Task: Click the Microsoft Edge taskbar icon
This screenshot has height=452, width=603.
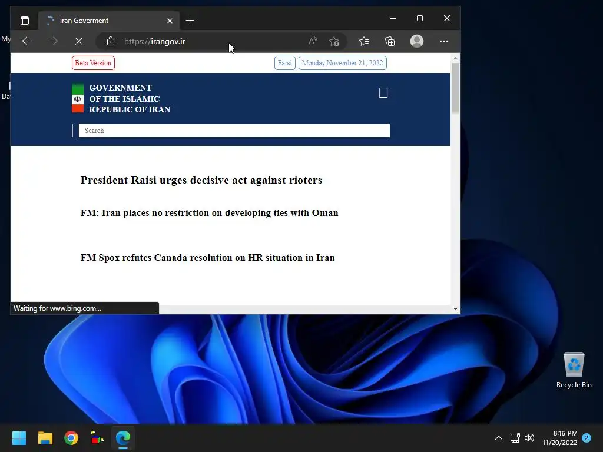Action: (x=123, y=438)
